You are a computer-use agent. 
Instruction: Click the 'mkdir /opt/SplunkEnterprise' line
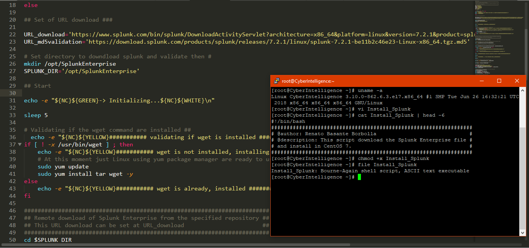70,64
